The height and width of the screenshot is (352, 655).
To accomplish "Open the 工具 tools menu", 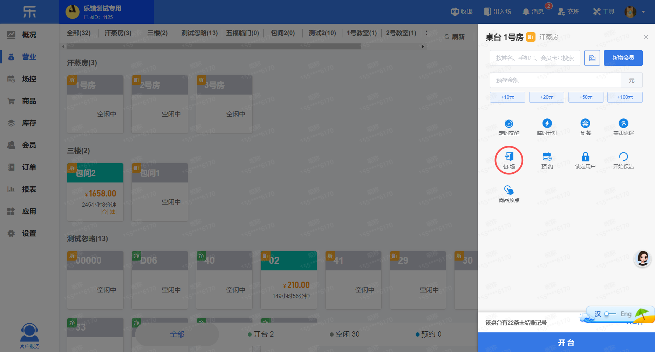I will click(x=604, y=12).
